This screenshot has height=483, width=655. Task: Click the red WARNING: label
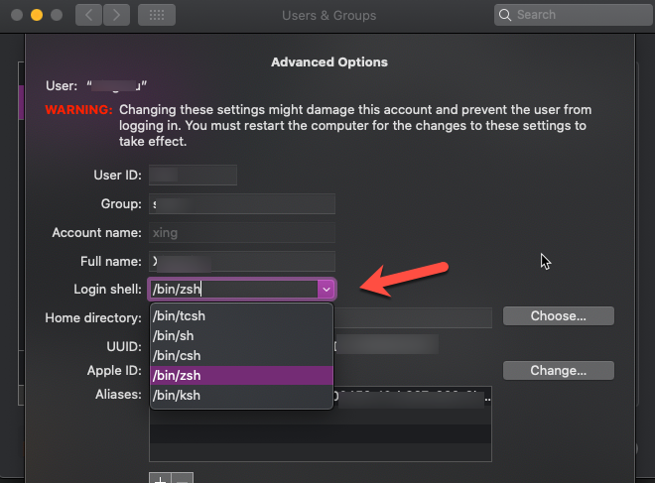(x=79, y=110)
